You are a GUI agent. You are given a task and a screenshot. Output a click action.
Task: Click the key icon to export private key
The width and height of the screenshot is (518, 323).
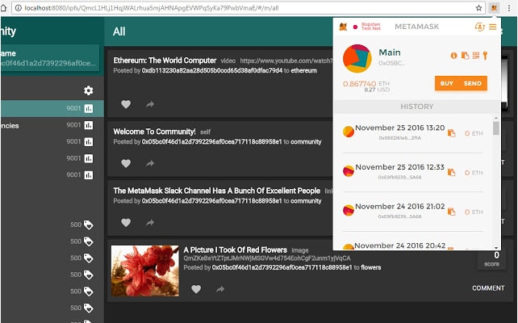485,55
